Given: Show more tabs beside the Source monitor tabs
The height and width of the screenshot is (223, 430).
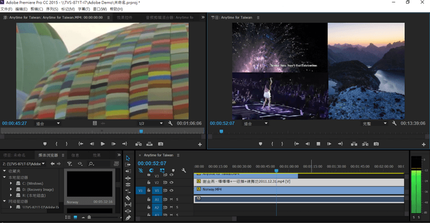Looking at the screenshot, I should [x=203, y=17].
